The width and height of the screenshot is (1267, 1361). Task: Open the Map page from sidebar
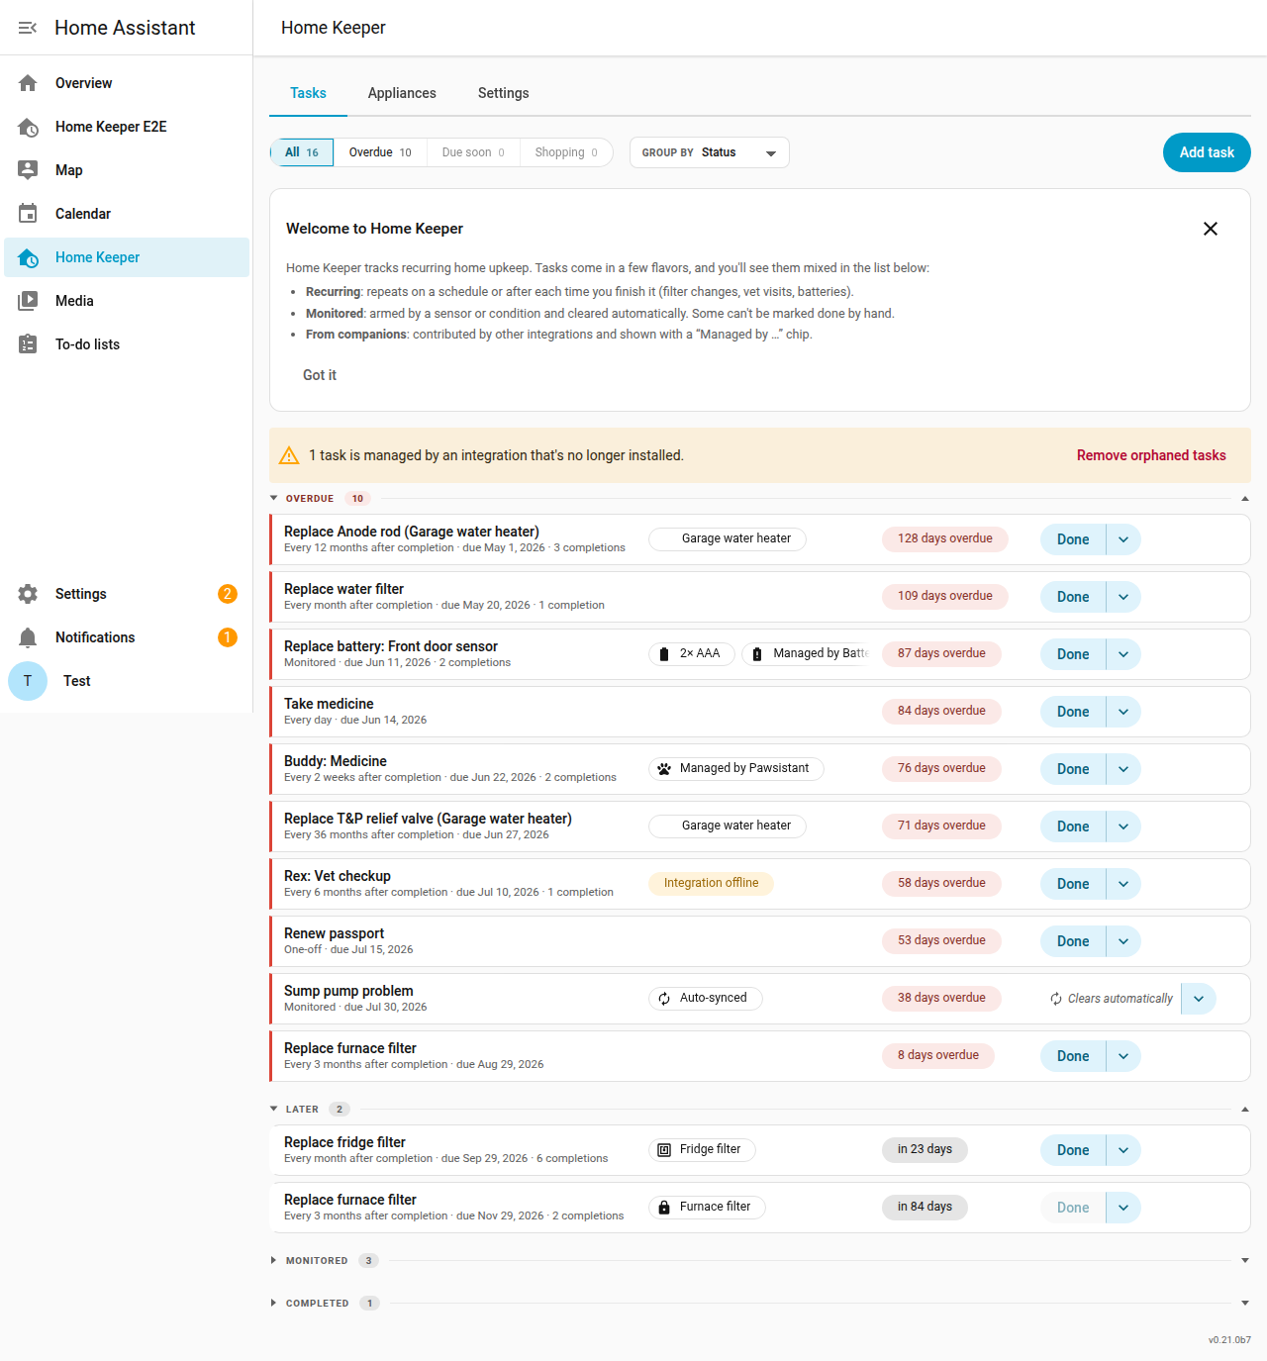127,170
